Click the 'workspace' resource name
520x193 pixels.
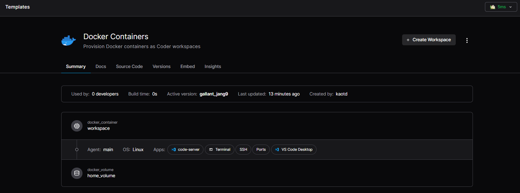click(x=99, y=128)
